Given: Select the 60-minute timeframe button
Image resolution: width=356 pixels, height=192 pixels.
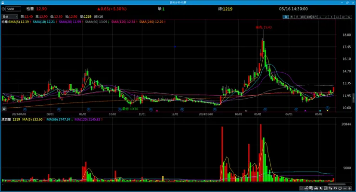Looking at the screenshot, I should pos(349,17).
